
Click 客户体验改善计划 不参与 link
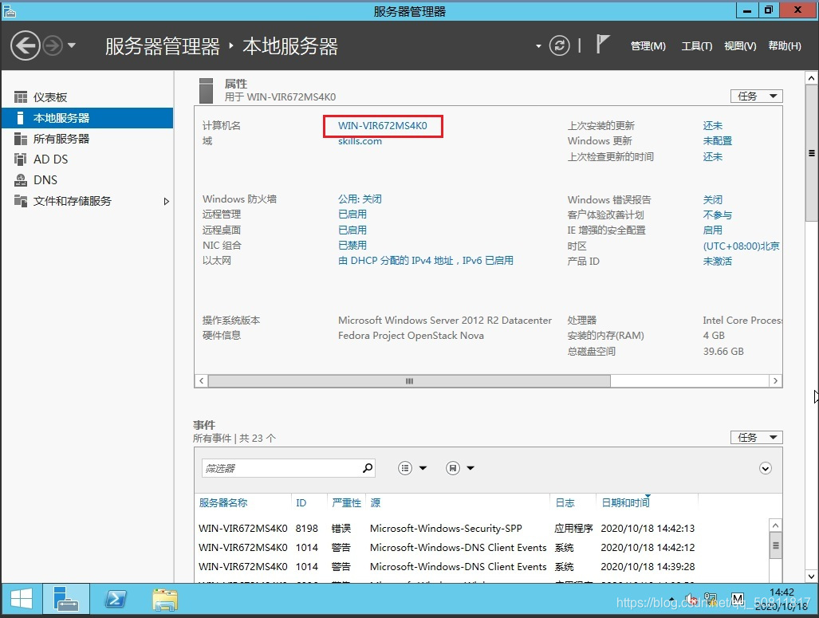(718, 215)
